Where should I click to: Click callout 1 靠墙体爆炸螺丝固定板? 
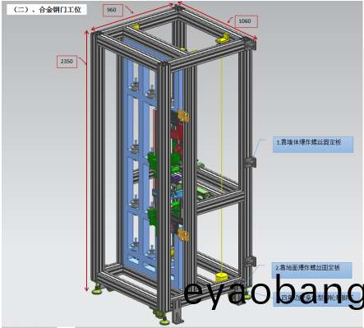tap(313, 145)
